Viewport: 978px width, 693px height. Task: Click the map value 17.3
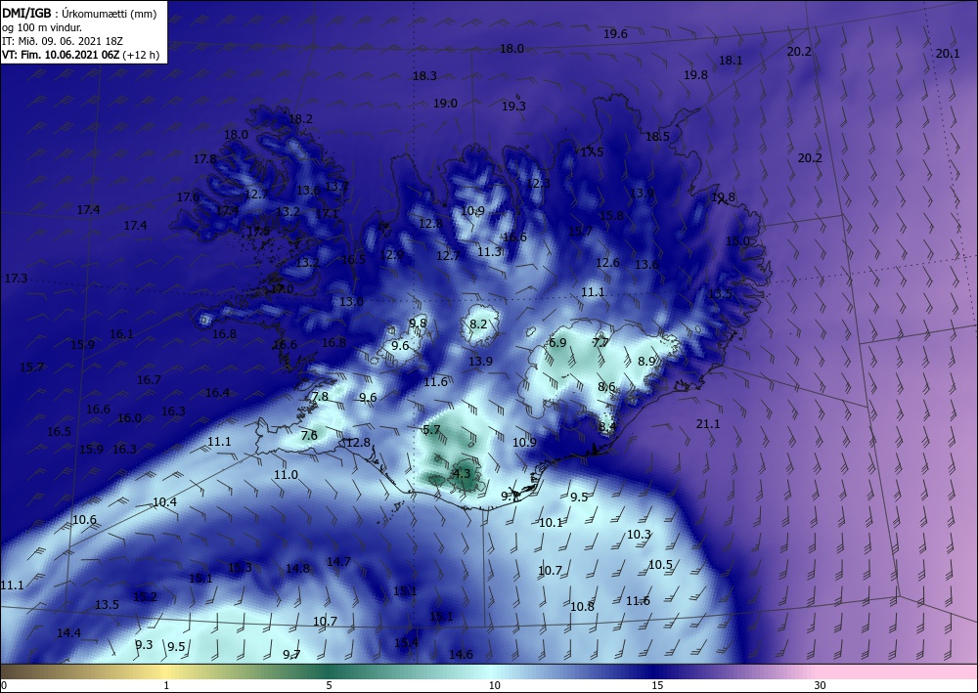click(16, 278)
